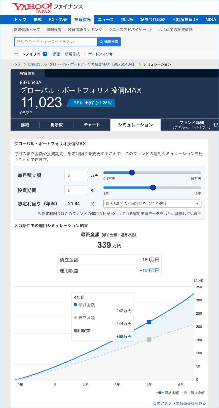Click the 毎月積立額 input field
Viewport: 219px width, 408px height.
(76, 175)
